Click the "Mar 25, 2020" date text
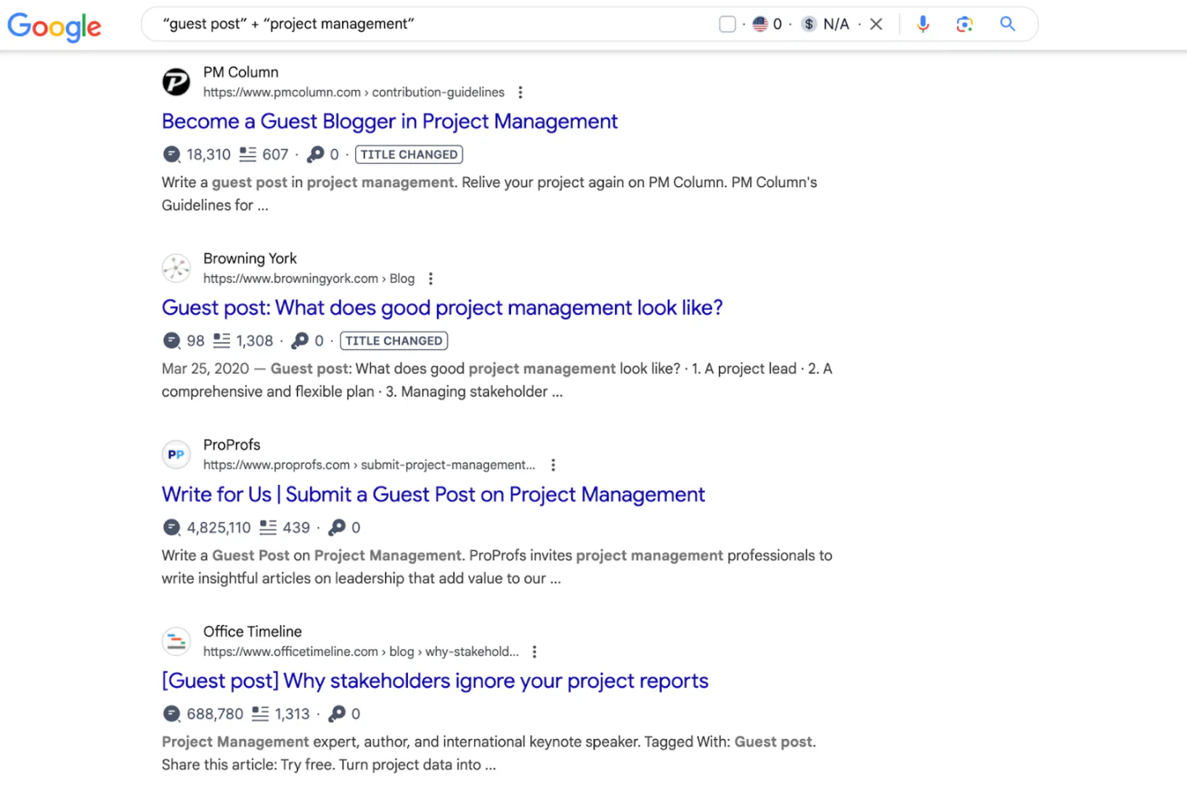 coord(205,369)
